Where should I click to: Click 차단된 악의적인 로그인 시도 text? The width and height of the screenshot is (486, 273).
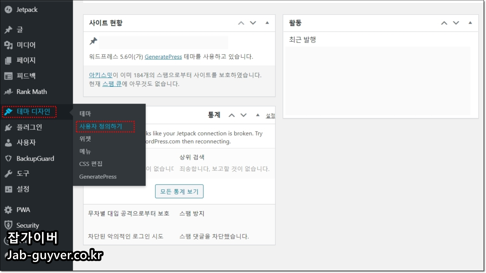tap(126, 236)
